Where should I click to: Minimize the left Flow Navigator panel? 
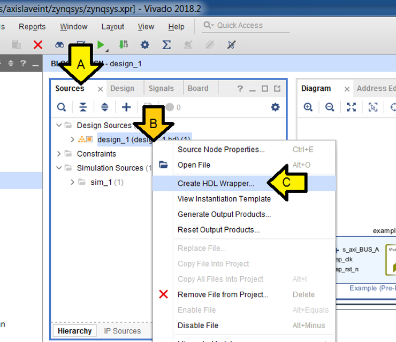[35, 65]
